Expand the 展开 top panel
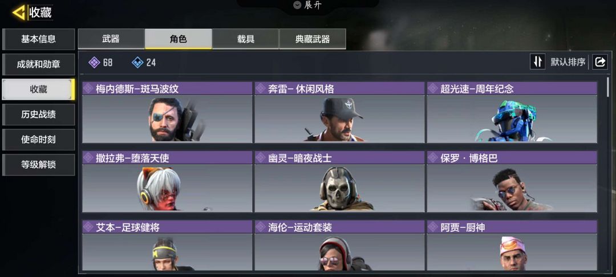Image resolution: width=616 pixels, height=277 pixels. click(308, 6)
